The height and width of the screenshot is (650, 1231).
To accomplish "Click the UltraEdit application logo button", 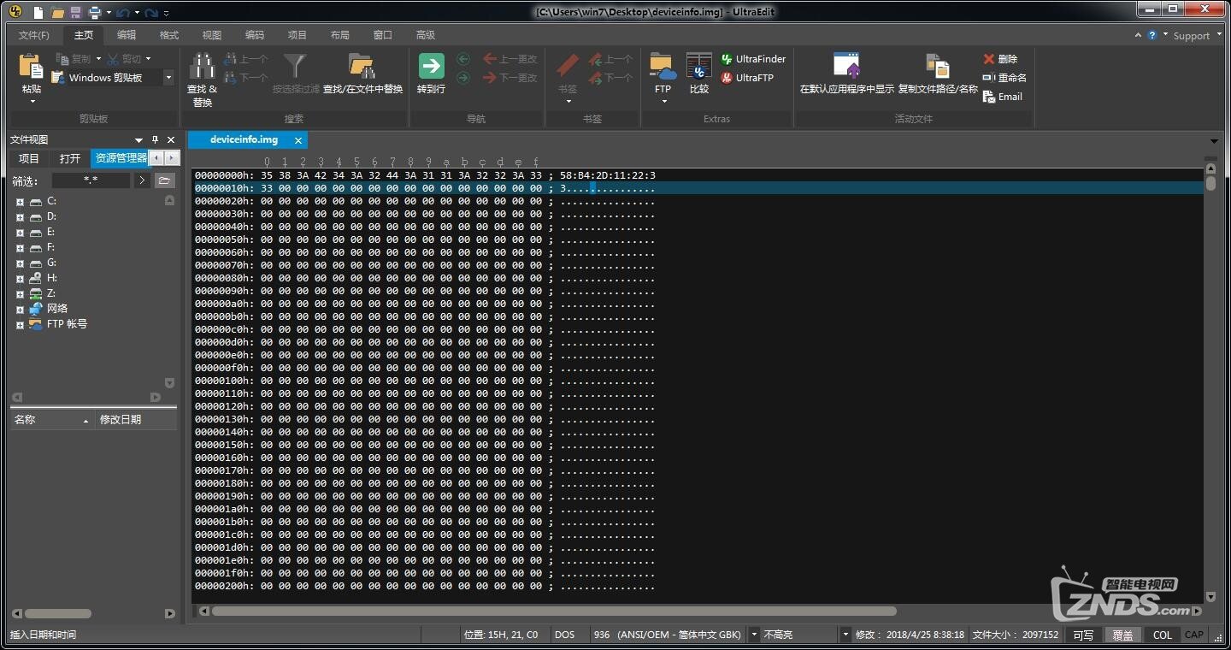I will (x=15, y=12).
